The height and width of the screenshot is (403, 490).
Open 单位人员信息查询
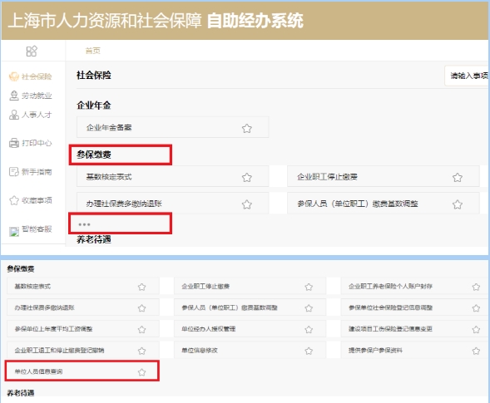click(x=82, y=371)
